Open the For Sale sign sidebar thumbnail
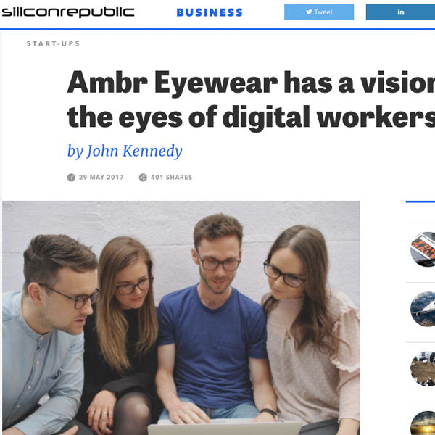The height and width of the screenshot is (435, 435). pos(423,249)
